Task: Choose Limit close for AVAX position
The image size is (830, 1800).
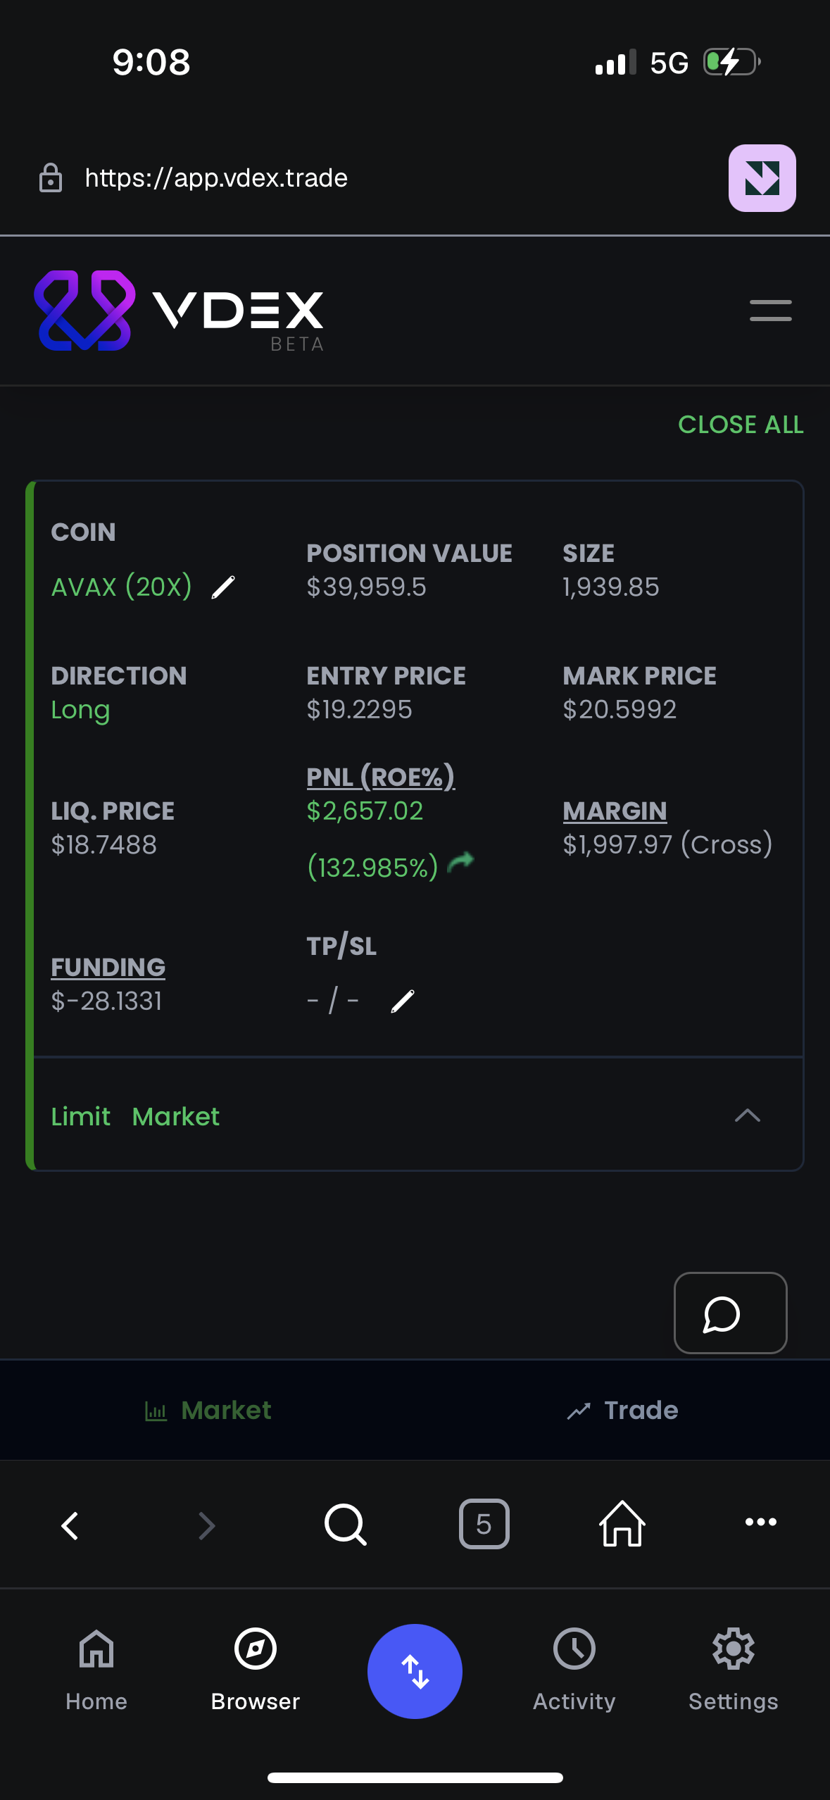Action: tap(80, 1116)
